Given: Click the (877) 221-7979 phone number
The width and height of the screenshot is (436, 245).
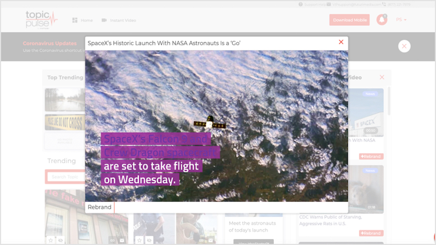Looking at the screenshot, I should [399, 4].
